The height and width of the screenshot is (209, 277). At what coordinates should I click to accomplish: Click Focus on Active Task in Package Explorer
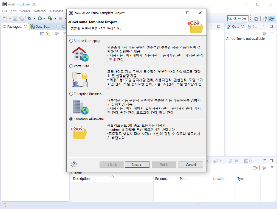point(57,34)
